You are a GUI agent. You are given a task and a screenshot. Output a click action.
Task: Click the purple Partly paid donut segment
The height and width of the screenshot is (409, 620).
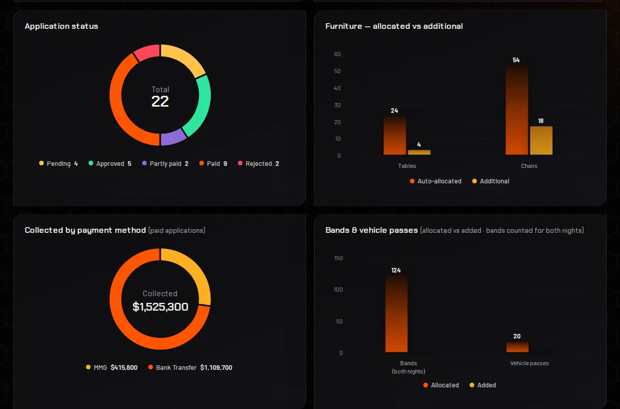pos(173,138)
